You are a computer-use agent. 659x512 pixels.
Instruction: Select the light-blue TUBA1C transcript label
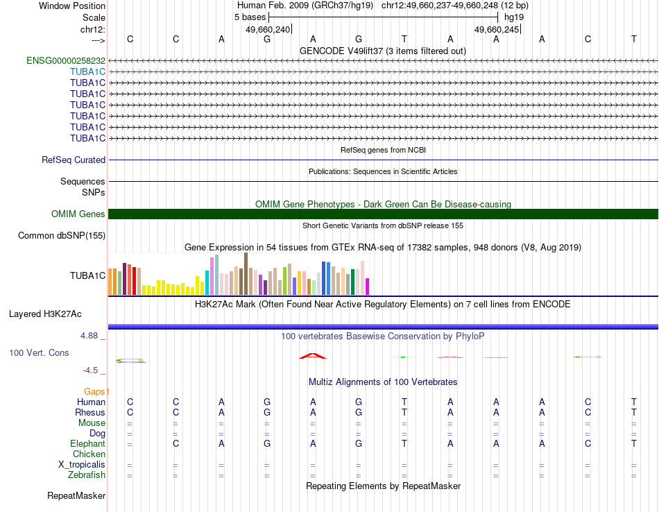(x=88, y=72)
